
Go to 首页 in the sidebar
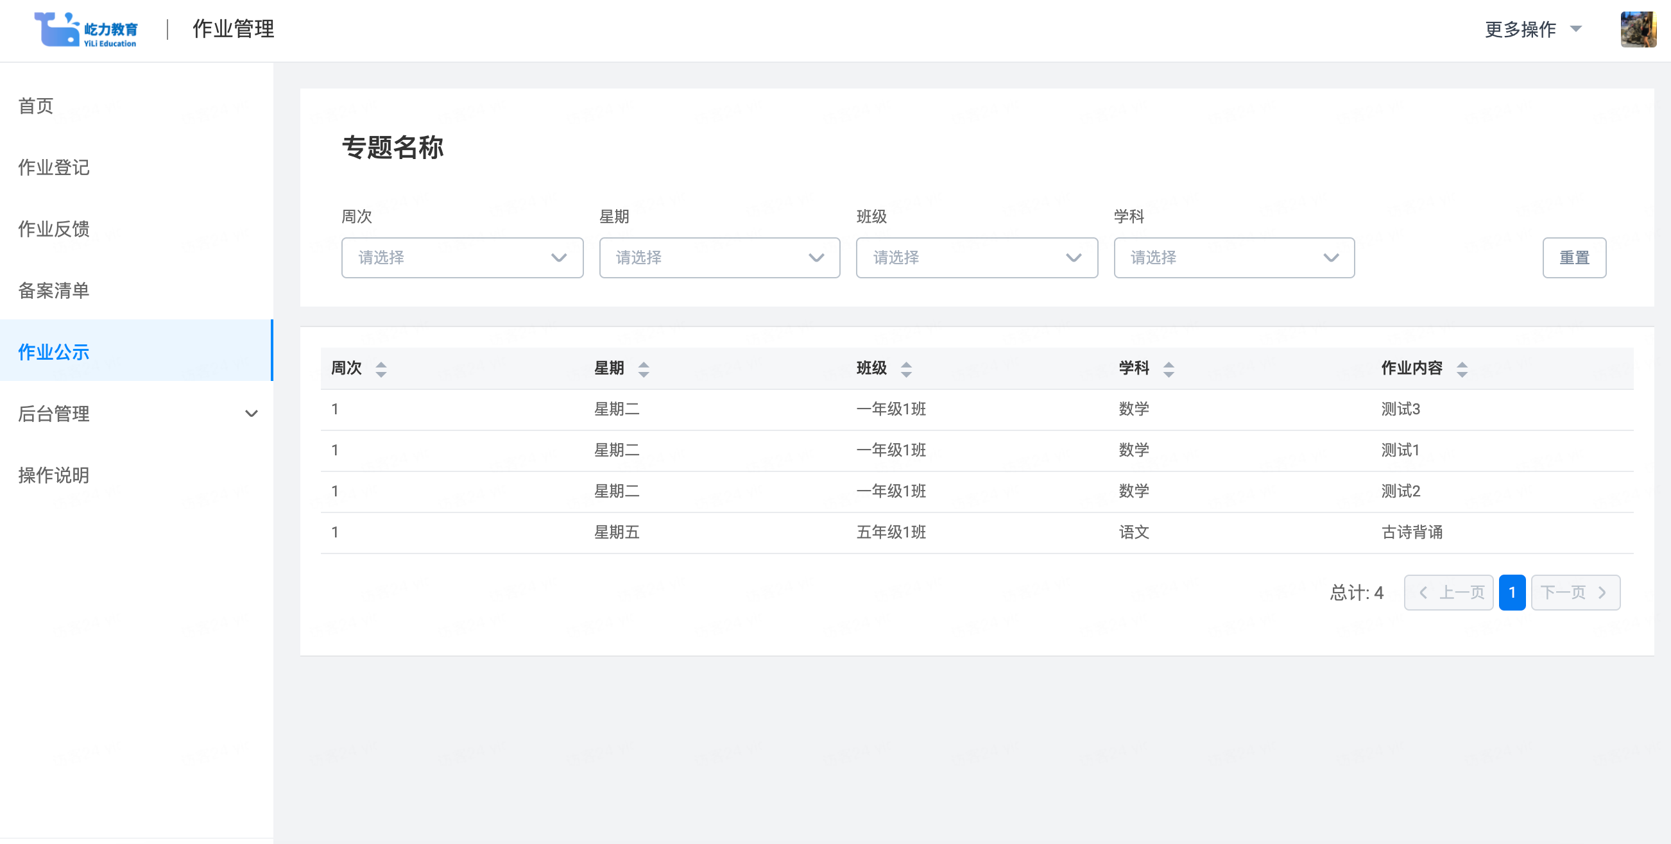pos(36,106)
